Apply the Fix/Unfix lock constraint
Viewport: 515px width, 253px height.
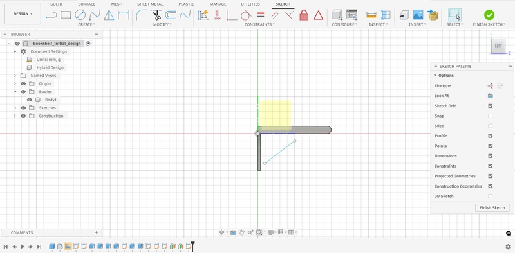coord(304,15)
